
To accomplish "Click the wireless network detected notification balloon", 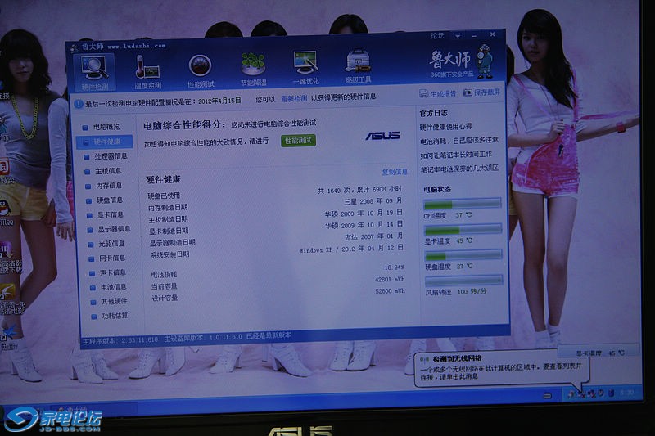I will point(499,370).
